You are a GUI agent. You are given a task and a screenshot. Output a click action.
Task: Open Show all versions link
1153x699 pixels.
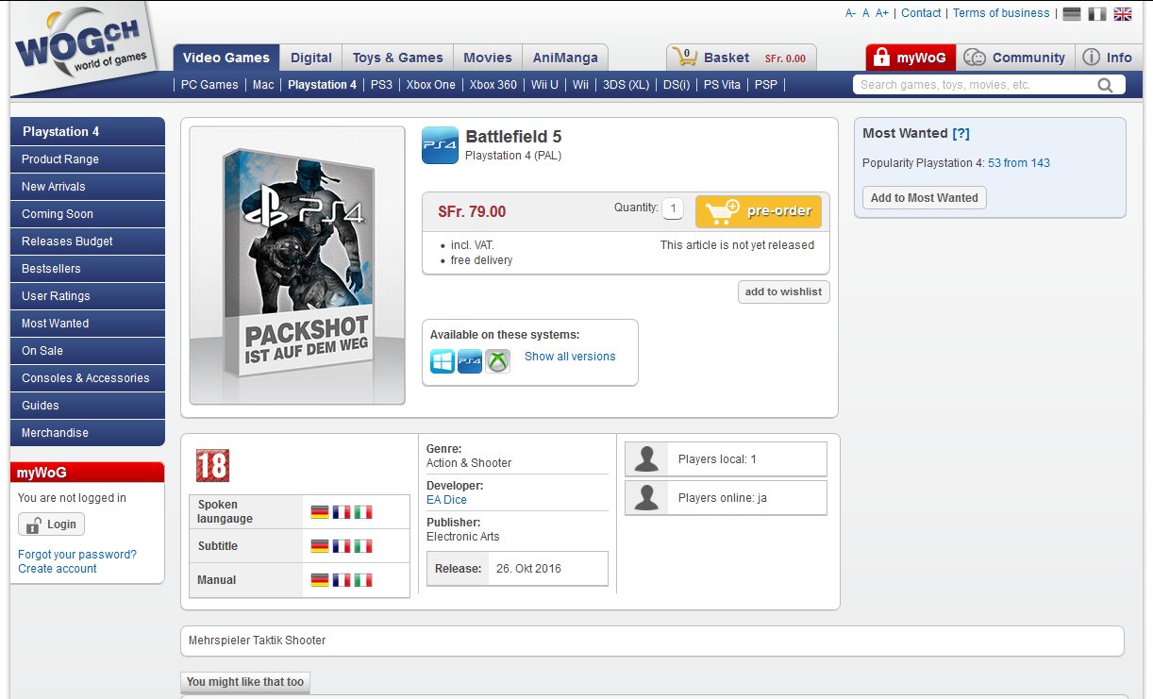pyautogui.click(x=570, y=357)
